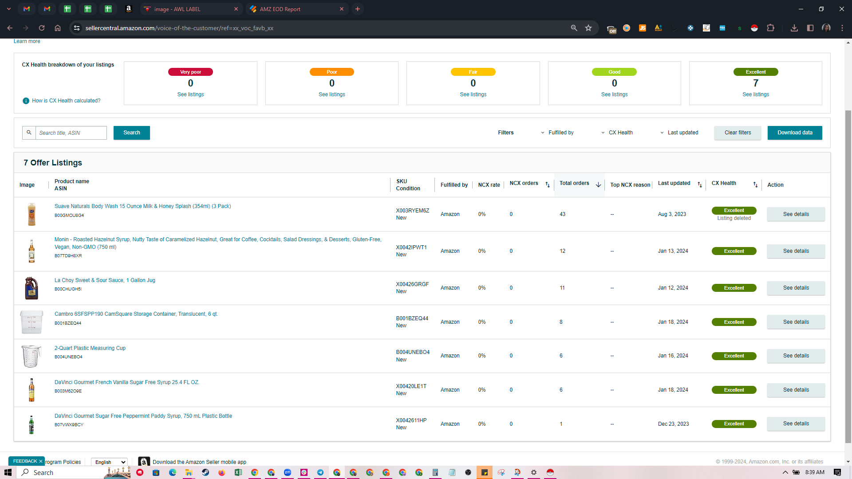Screen dimensions: 852x479
Task: Sort listings by Last updated arrows
Action: pyautogui.click(x=700, y=185)
